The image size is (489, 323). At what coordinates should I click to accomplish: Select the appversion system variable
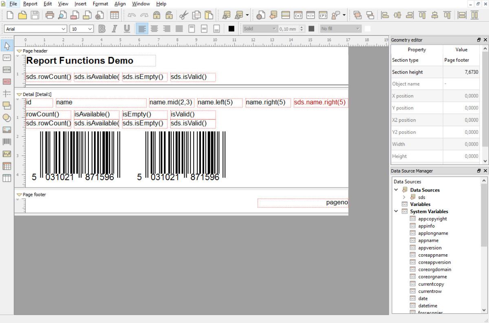tap(430, 248)
